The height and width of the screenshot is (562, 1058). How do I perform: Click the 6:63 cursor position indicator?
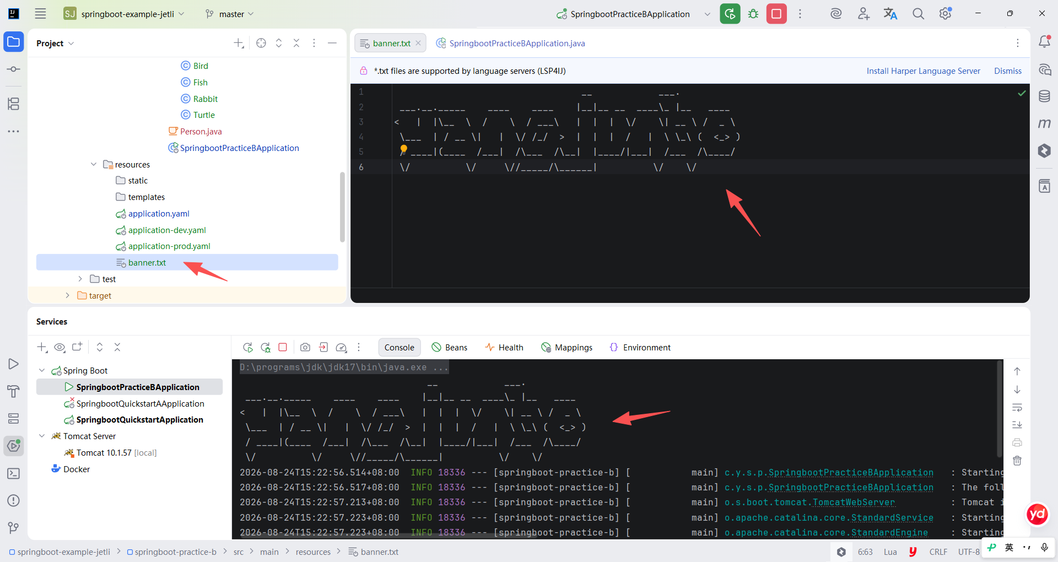865,552
